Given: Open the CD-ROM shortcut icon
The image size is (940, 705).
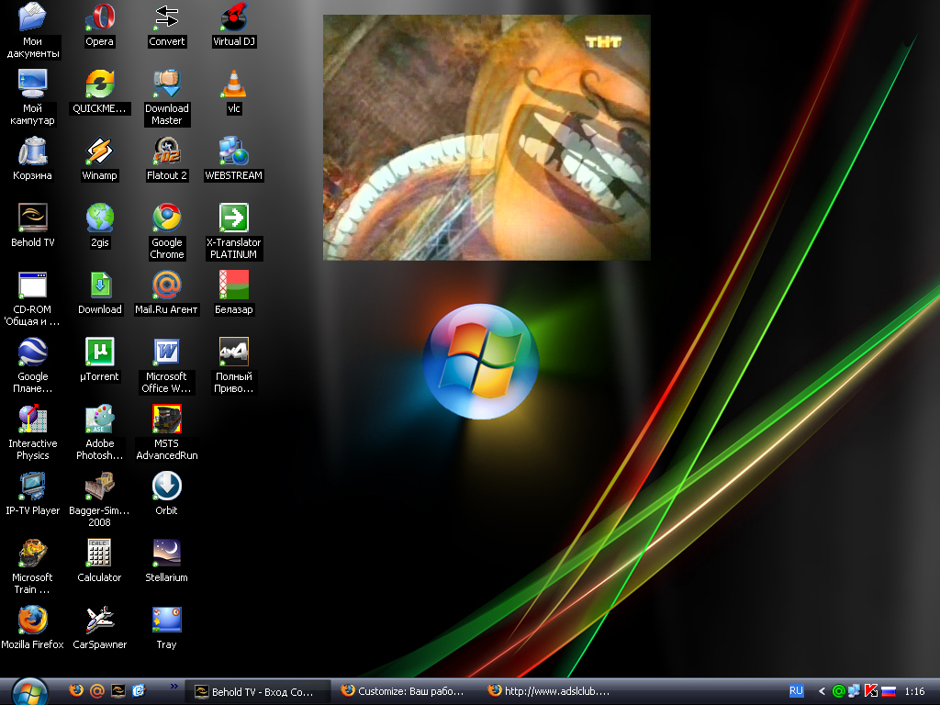Looking at the screenshot, I should tap(32, 285).
